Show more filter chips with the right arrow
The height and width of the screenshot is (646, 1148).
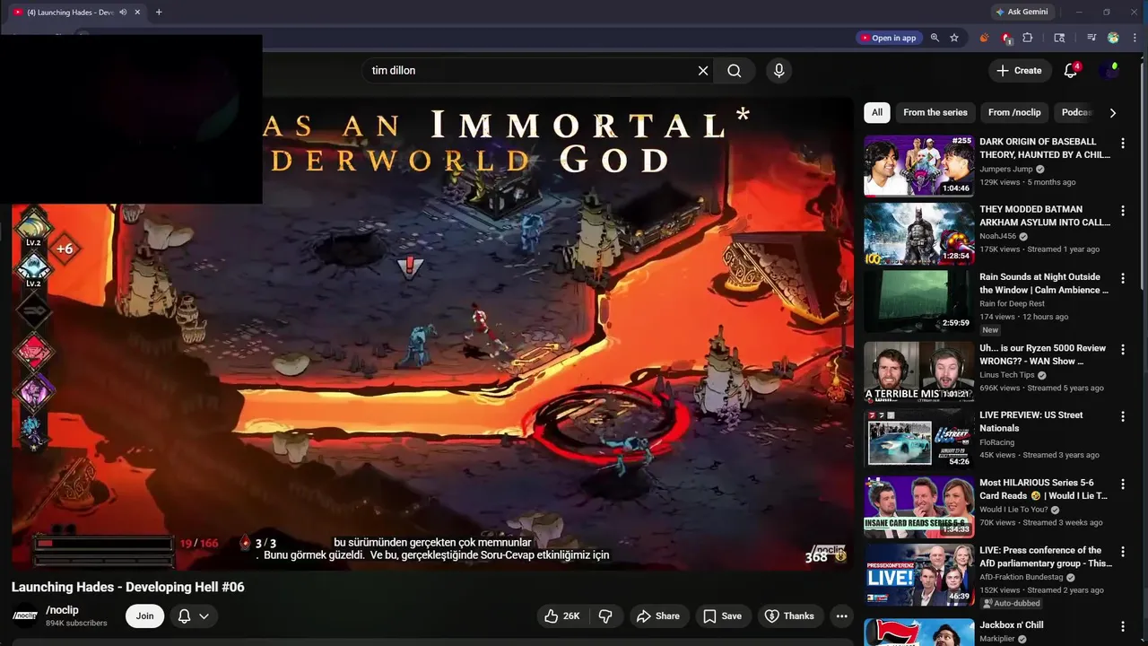click(x=1113, y=113)
